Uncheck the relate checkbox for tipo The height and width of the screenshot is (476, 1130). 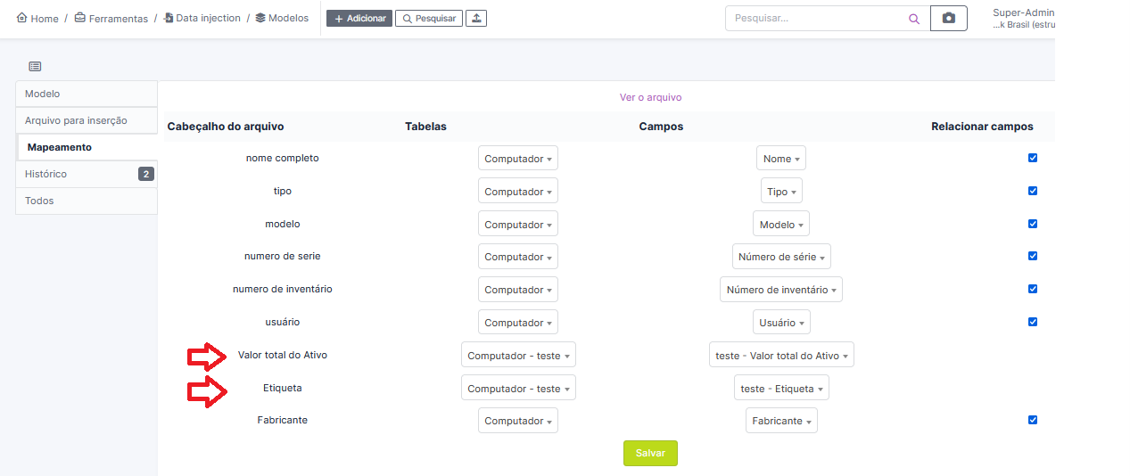(x=1033, y=191)
